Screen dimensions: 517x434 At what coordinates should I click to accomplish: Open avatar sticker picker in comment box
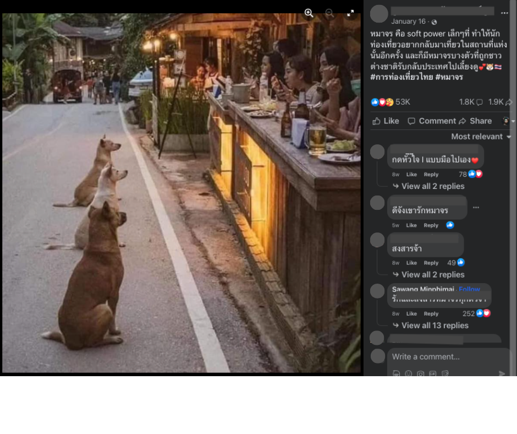point(397,373)
